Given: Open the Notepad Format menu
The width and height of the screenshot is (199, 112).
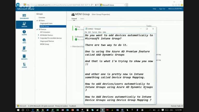Looking at the screenshot, I should tap(94, 32).
